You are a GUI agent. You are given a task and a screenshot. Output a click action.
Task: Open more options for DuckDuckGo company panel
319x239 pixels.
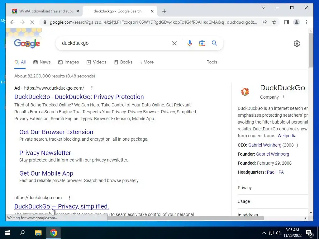point(284,97)
